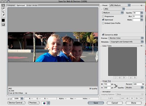The image size is (146, 106).
Task: Click the Percent field showing 100
Action: 138,84
